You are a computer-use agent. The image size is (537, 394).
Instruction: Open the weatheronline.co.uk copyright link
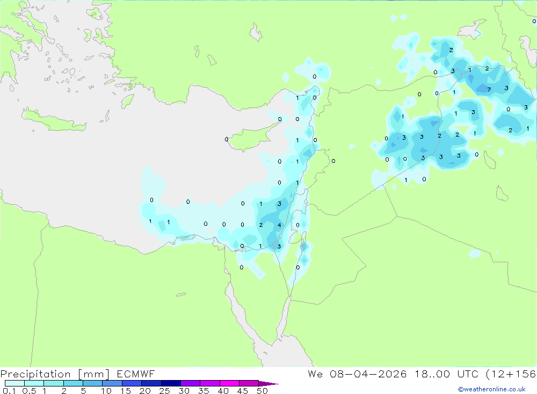[x=492, y=389]
